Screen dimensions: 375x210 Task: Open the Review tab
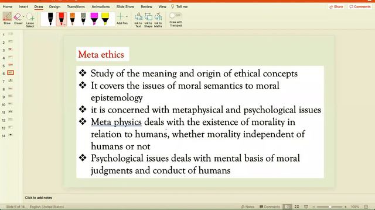pyautogui.click(x=146, y=6)
